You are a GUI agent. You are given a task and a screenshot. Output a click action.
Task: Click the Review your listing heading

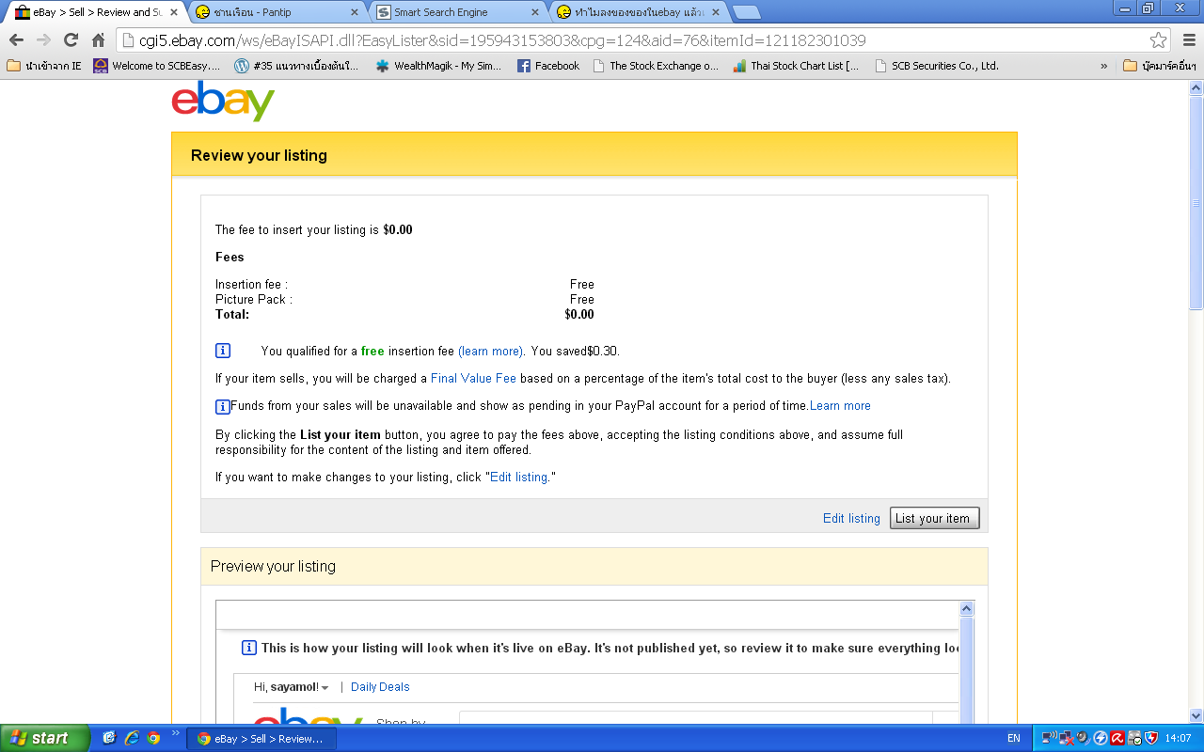tap(259, 155)
